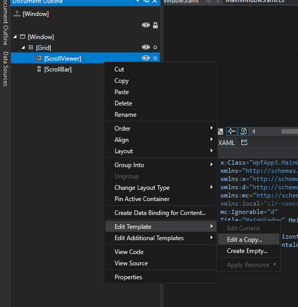Viewport: 298px width, 307px height.
Task: Click the x:Class attribute line in XAML
Action: point(259,162)
